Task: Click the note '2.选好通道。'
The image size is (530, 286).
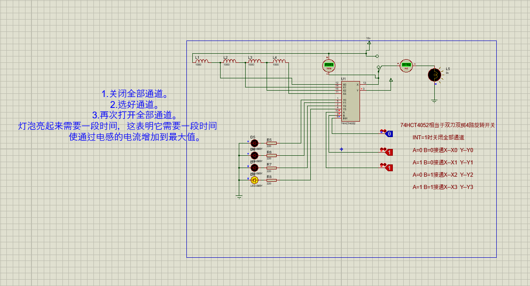Action: (x=135, y=104)
